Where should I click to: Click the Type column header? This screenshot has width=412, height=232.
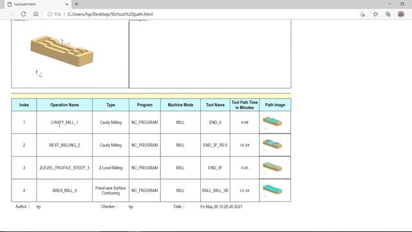111,104
